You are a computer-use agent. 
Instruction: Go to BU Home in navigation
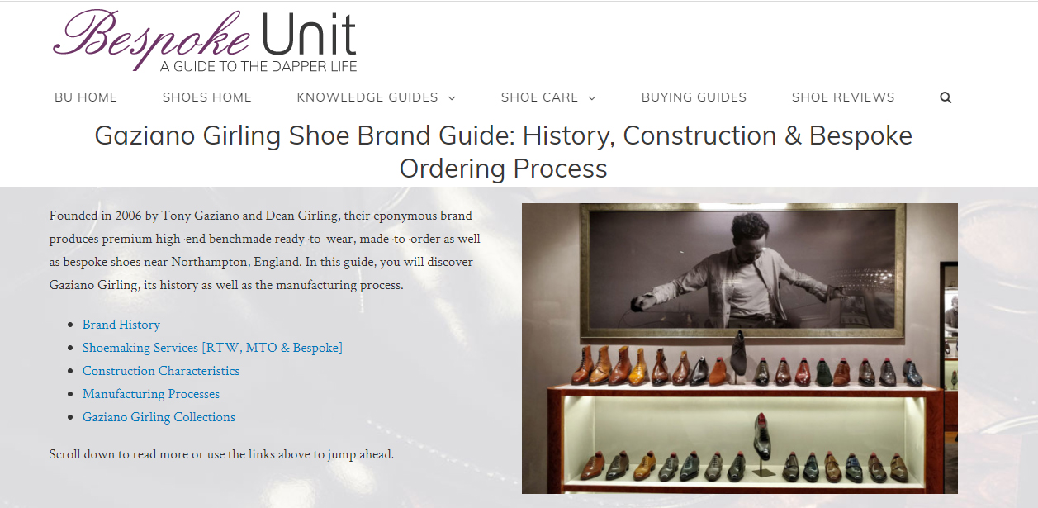click(86, 97)
